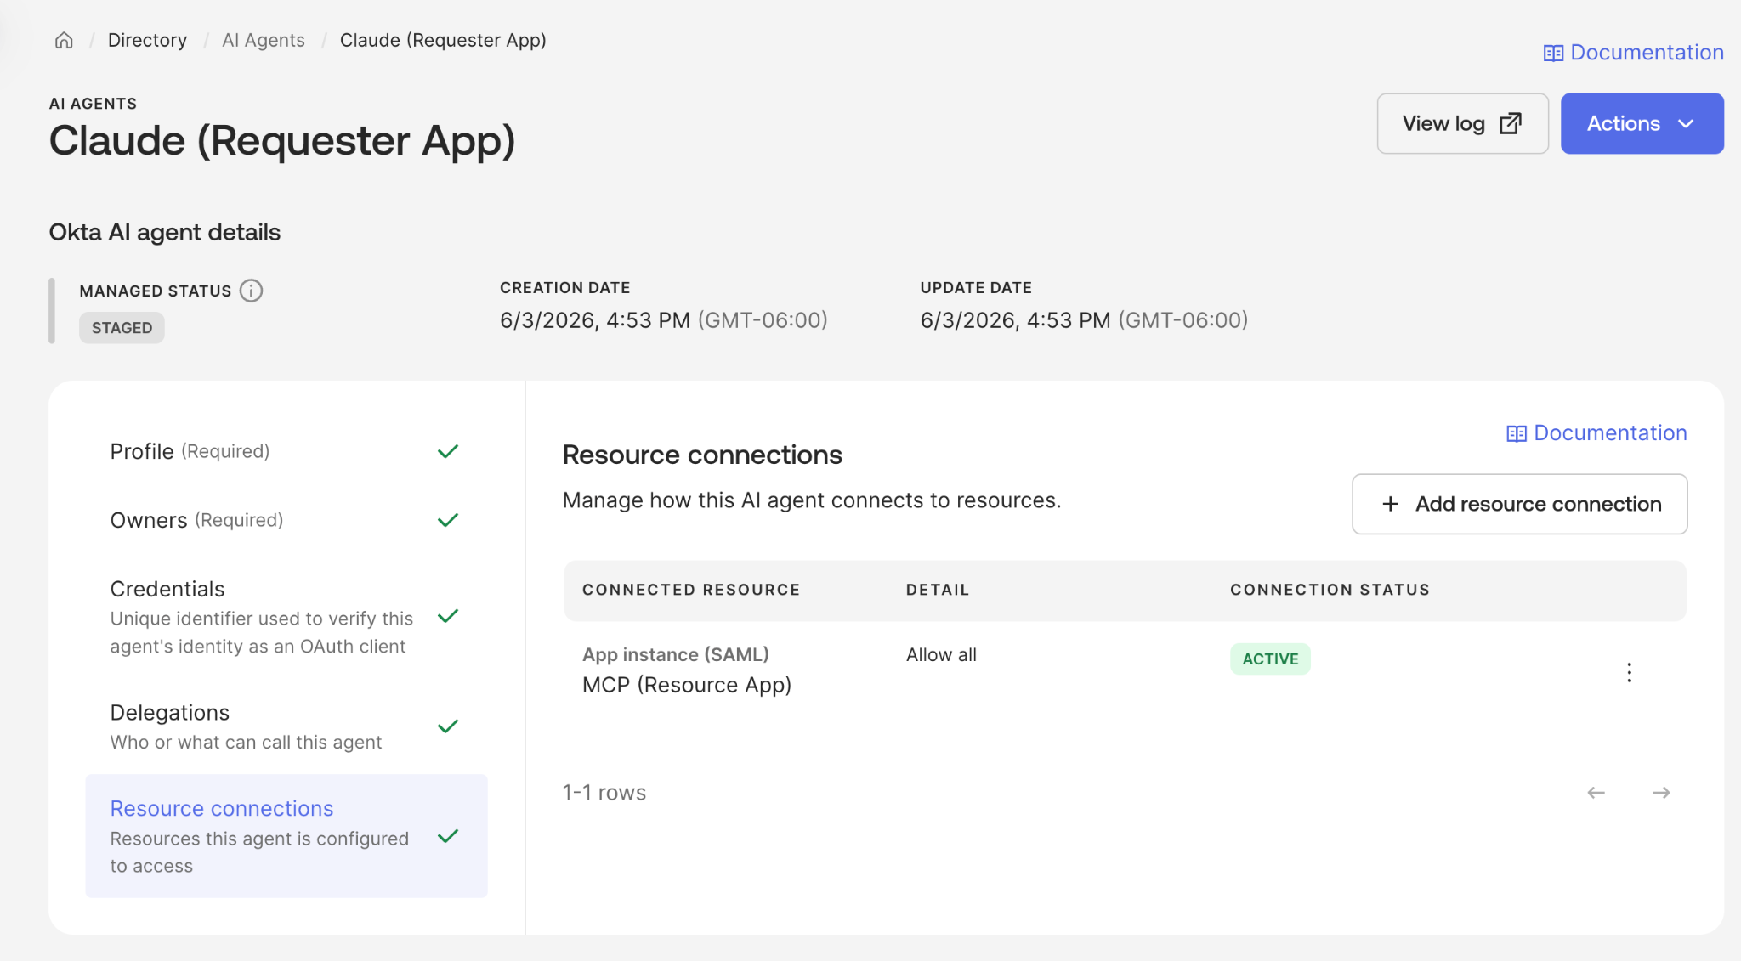Screen dimensions: 1741x961
Task: Go to the home page icon
Action: (x=64, y=41)
